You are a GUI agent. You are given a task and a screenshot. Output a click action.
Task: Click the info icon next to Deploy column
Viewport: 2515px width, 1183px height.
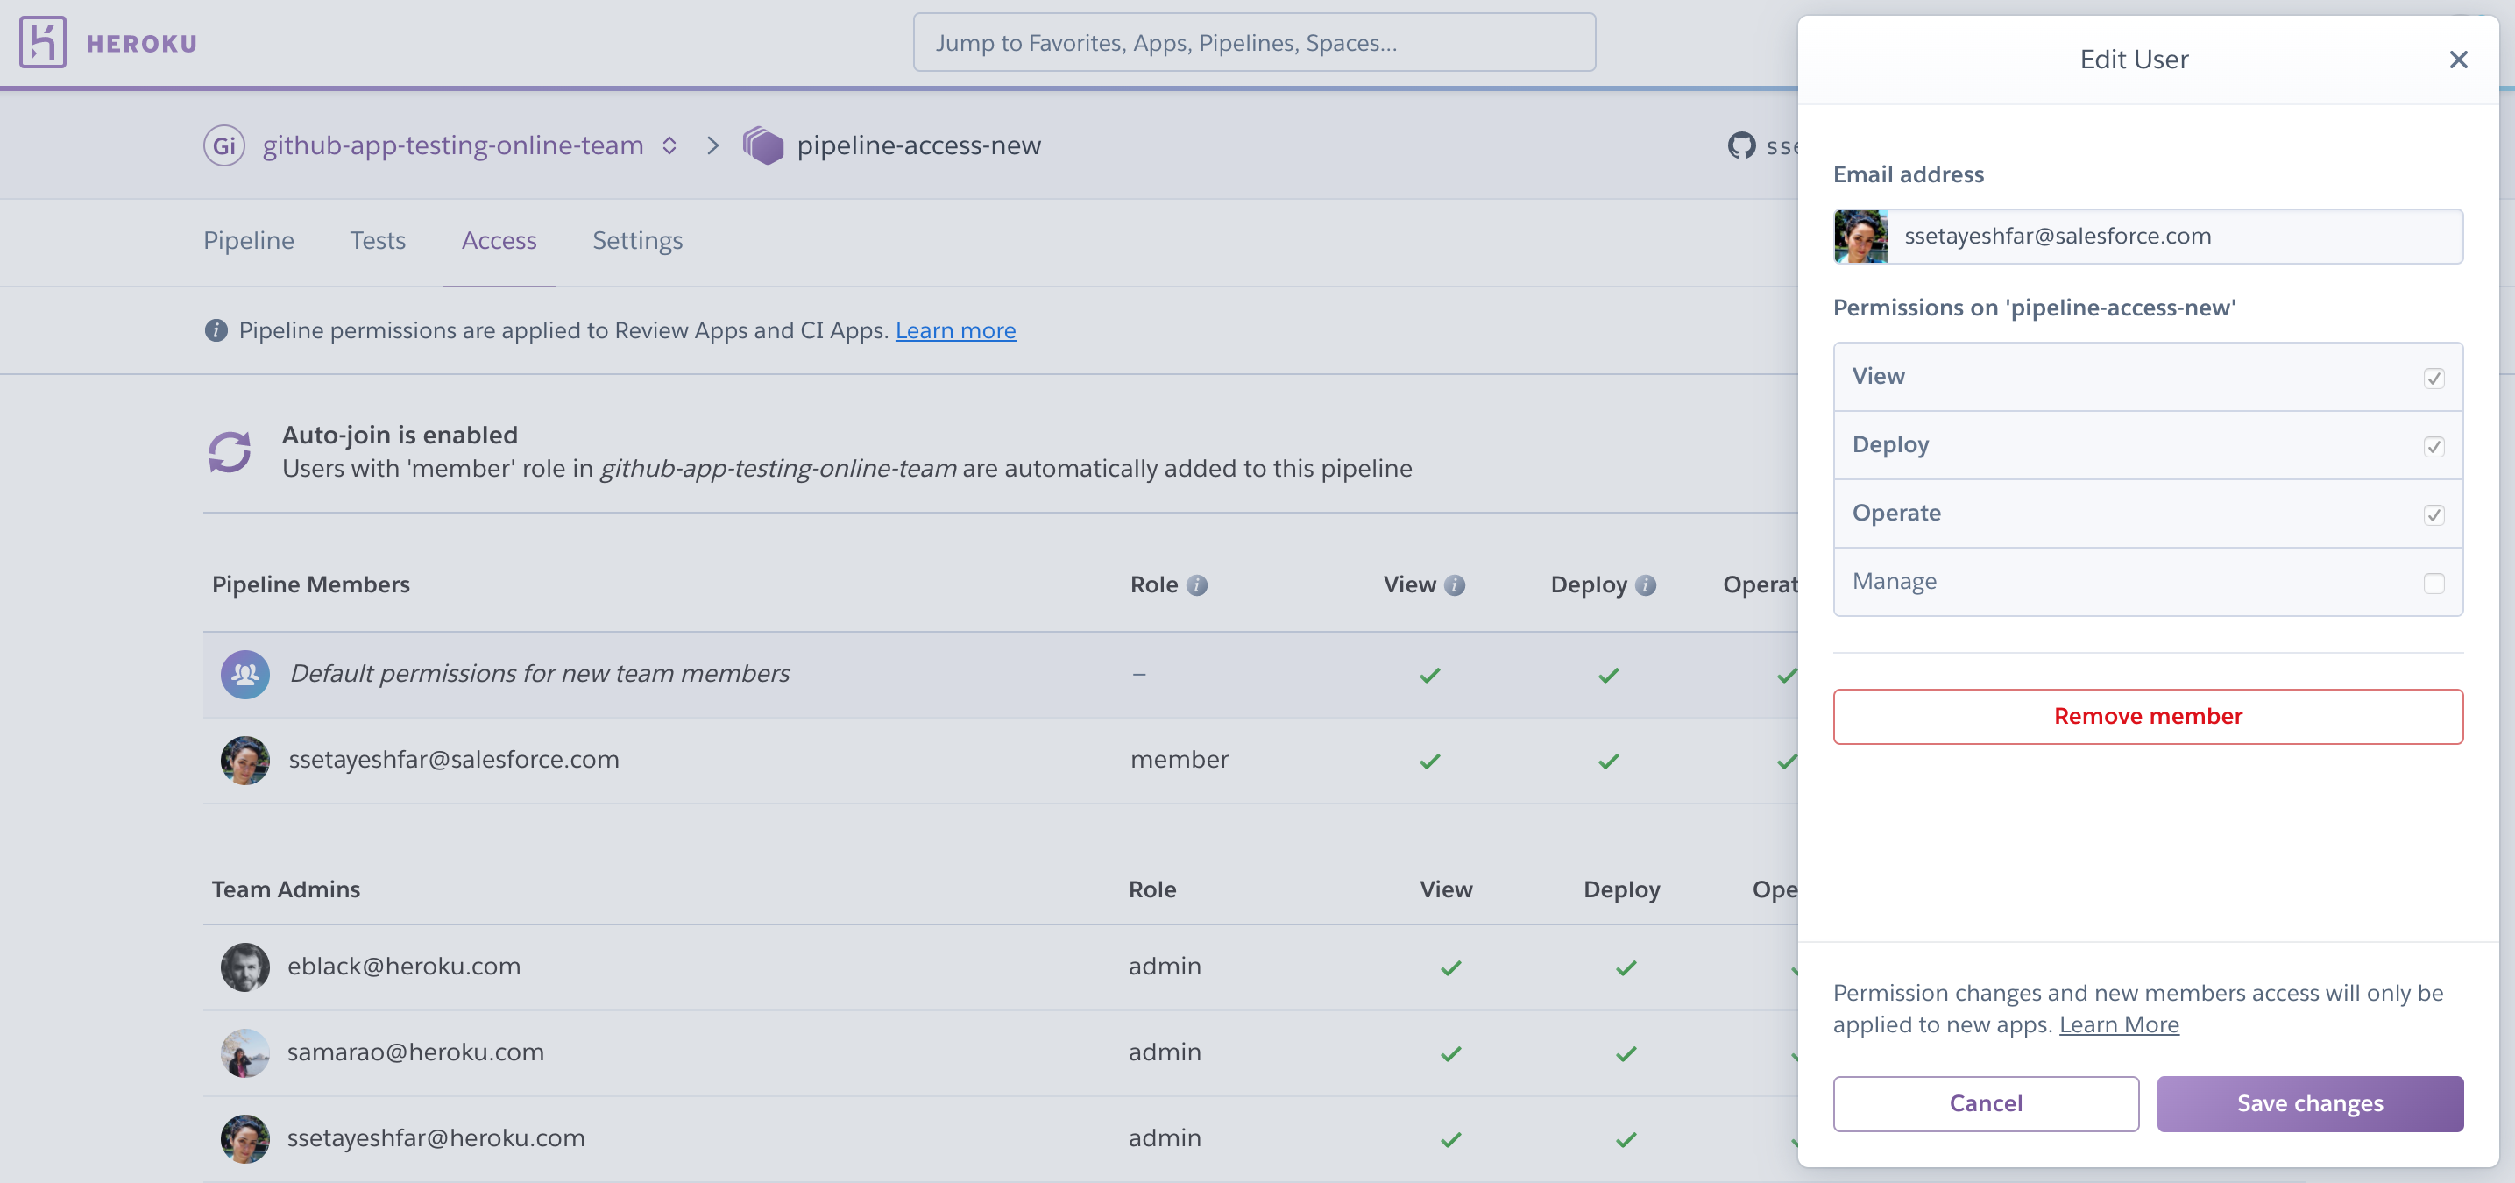click(1646, 584)
